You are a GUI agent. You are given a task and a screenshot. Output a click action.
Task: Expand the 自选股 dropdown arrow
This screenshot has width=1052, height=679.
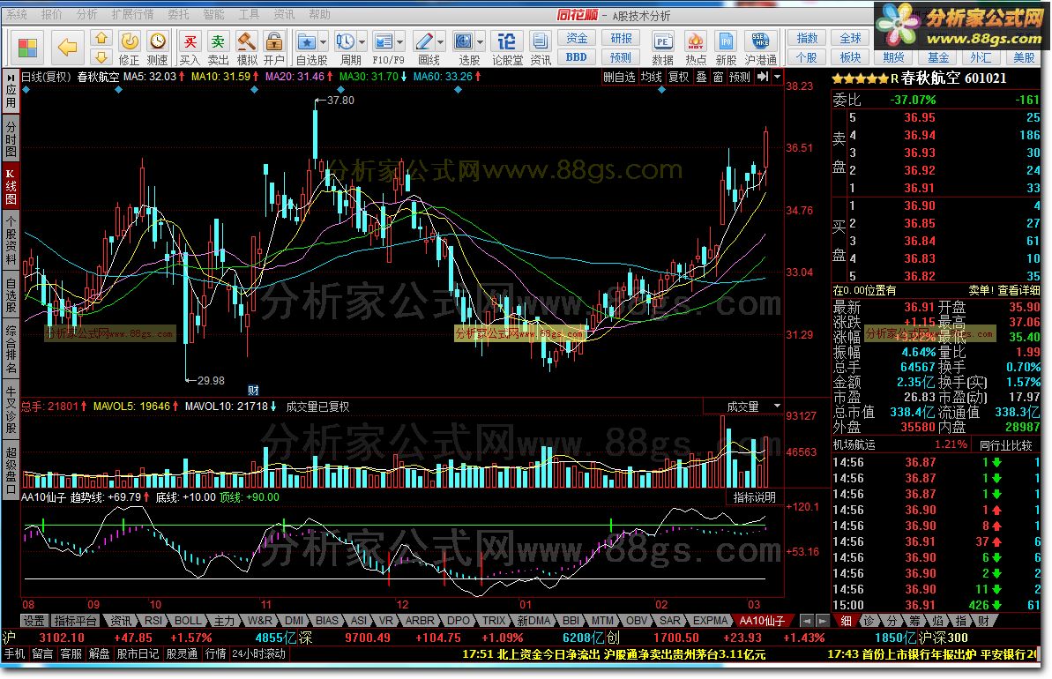pos(323,42)
